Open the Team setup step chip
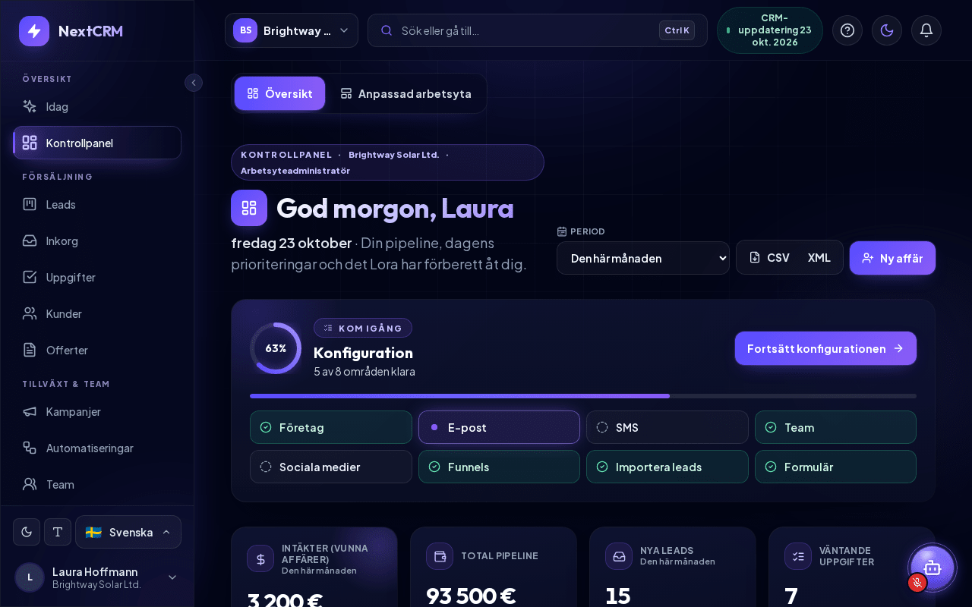972x607 pixels. (835, 427)
